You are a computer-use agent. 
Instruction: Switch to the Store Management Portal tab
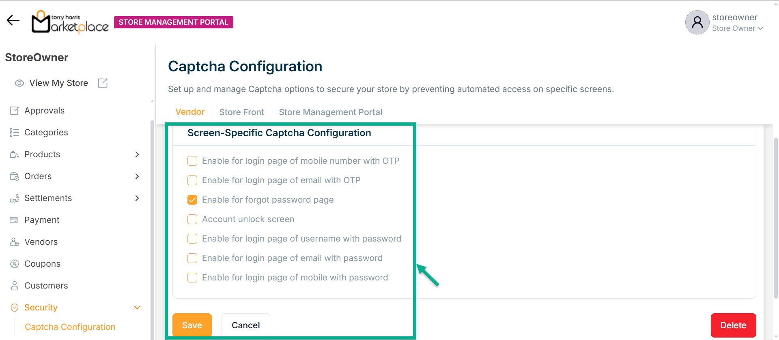(x=330, y=112)
